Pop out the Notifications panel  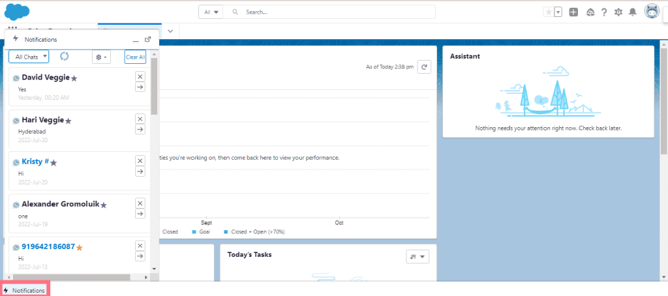pos(147,39)
